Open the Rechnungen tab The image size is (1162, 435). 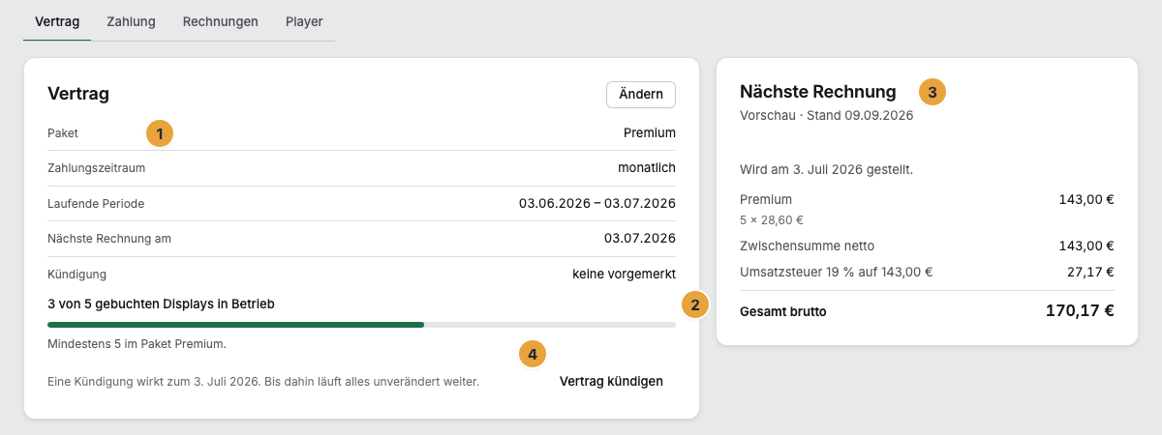coord(221,21)
